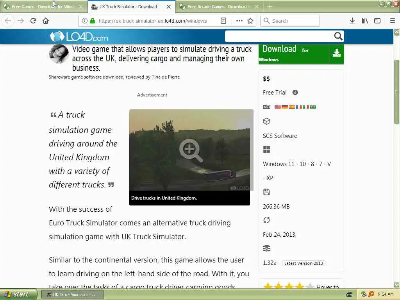Show site information icon in address bar
The width and height of the screenshot is (400, 300).
(85, 21)
